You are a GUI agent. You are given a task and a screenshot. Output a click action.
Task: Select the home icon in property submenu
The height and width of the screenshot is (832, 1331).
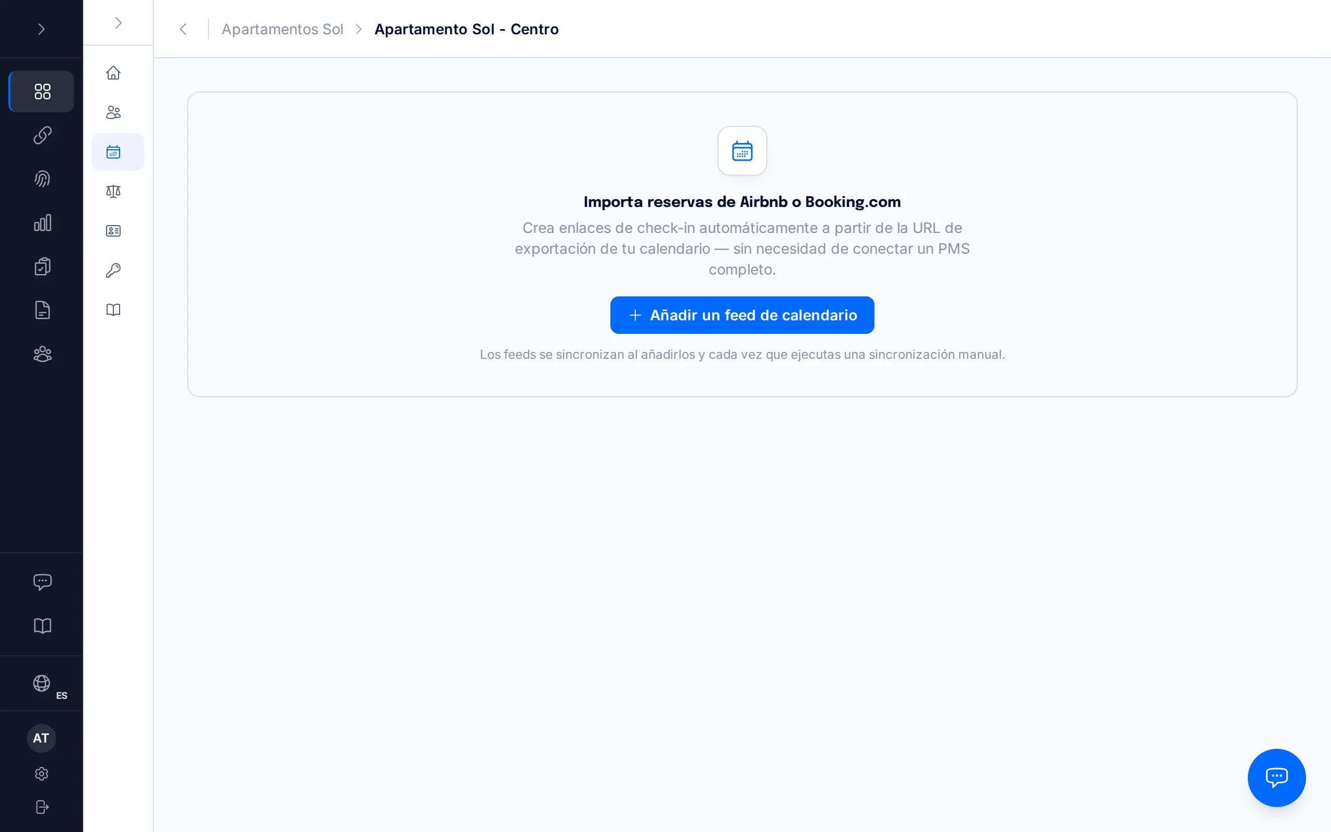[x=113, y=73]
